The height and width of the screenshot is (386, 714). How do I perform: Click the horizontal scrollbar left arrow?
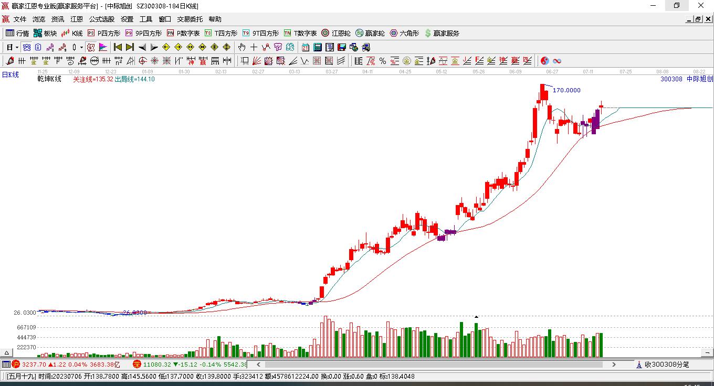point(258,364)
